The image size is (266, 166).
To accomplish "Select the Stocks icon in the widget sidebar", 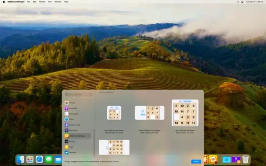I will [66, 141].
